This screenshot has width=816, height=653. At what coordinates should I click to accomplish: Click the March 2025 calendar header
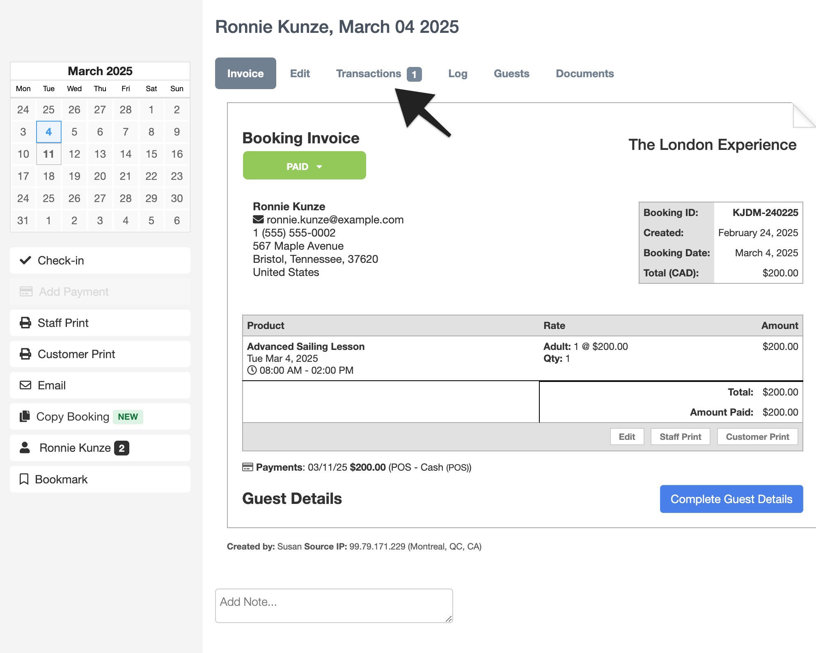[100, 71]
